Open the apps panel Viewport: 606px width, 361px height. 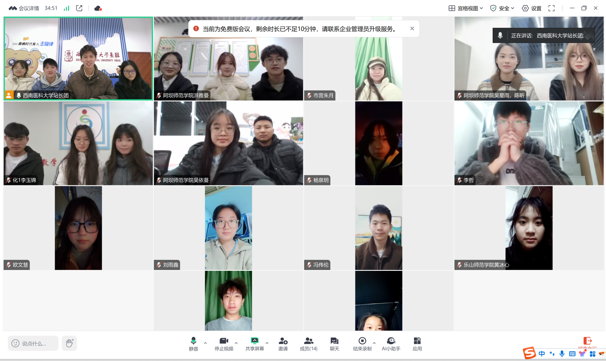pos(417,344)
